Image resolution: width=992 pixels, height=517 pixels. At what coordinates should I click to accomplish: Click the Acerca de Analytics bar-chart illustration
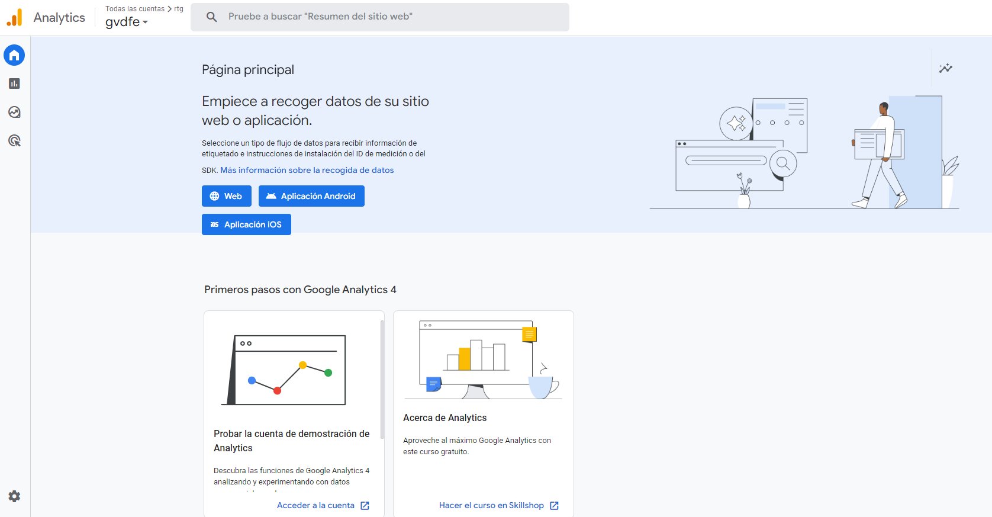(x=484, y=360)
